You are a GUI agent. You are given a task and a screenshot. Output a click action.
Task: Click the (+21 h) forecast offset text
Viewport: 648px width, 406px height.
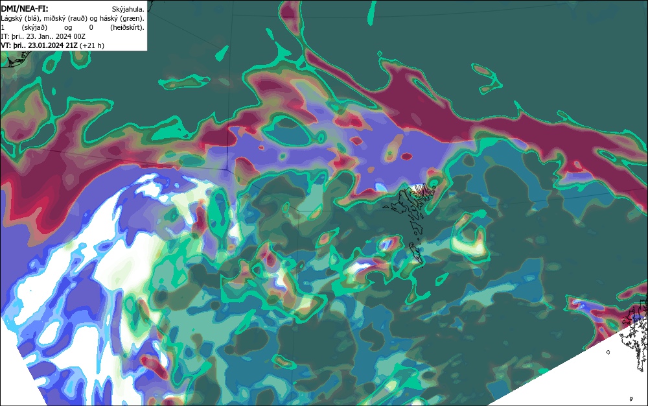pos(92,45)
